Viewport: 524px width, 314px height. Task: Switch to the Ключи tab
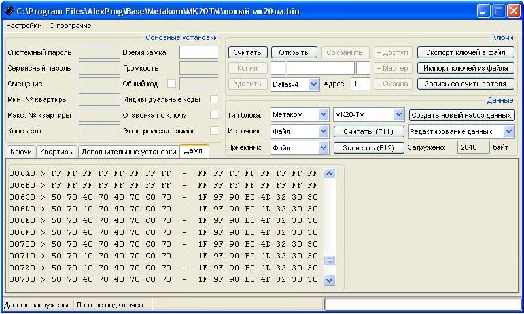21,152
